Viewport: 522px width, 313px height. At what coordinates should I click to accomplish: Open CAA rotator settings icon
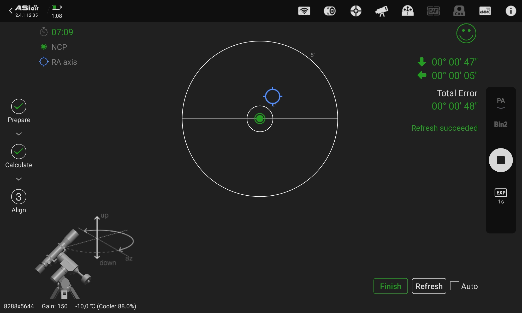[x=459, y=11]
